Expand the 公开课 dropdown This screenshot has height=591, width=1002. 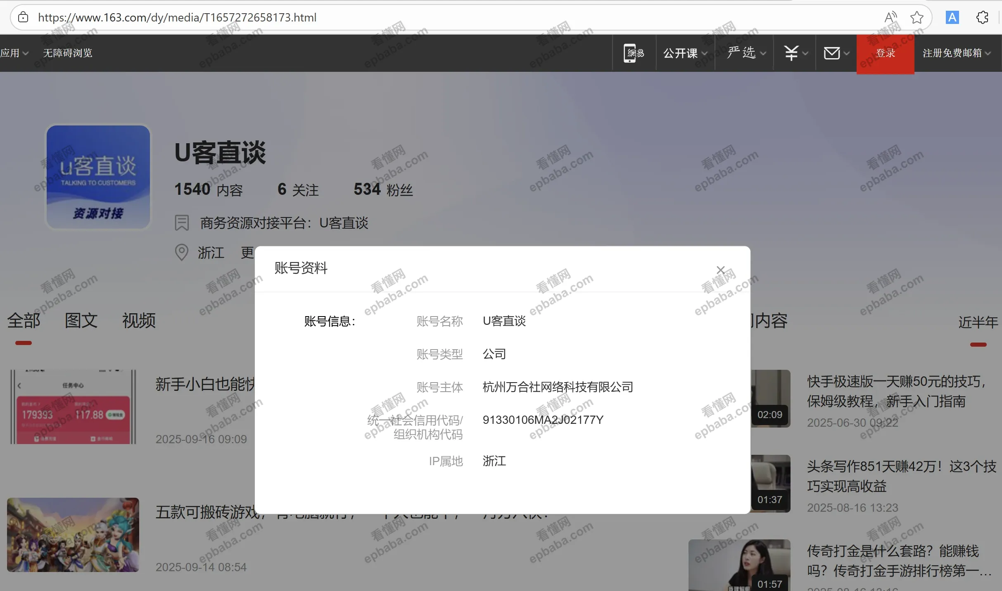click(685, 53)
